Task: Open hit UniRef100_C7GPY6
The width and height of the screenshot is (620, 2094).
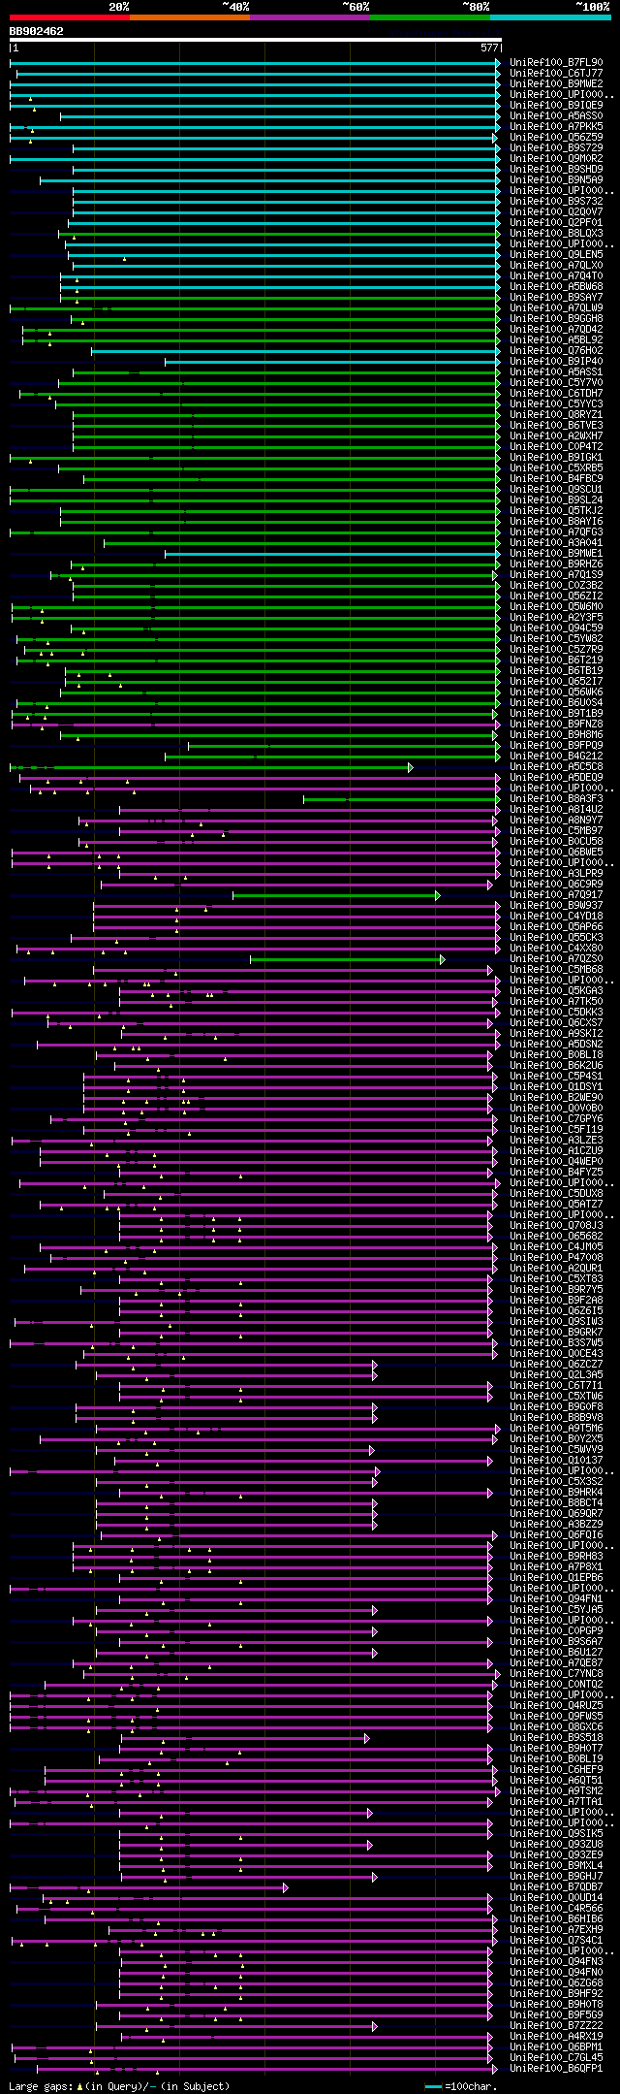Action: [556, 1118]
